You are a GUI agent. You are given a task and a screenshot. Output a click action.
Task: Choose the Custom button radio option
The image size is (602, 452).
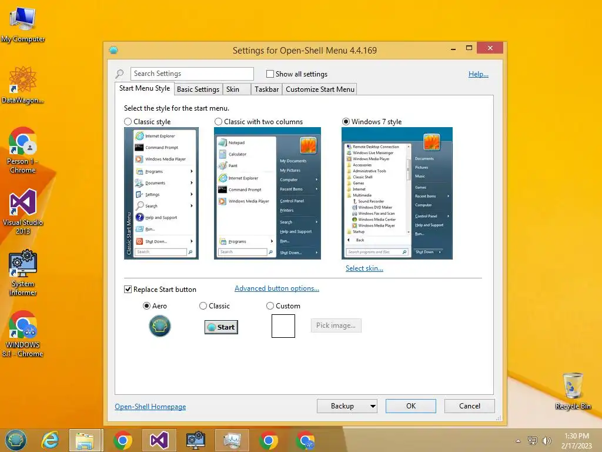[x=270, y=306]
